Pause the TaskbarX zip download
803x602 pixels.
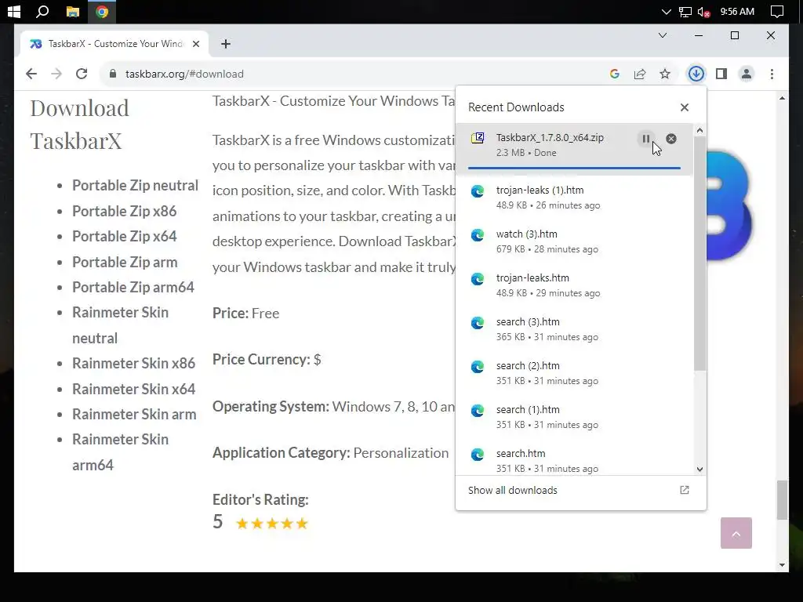pyautogui.click(x=646, y=139)
